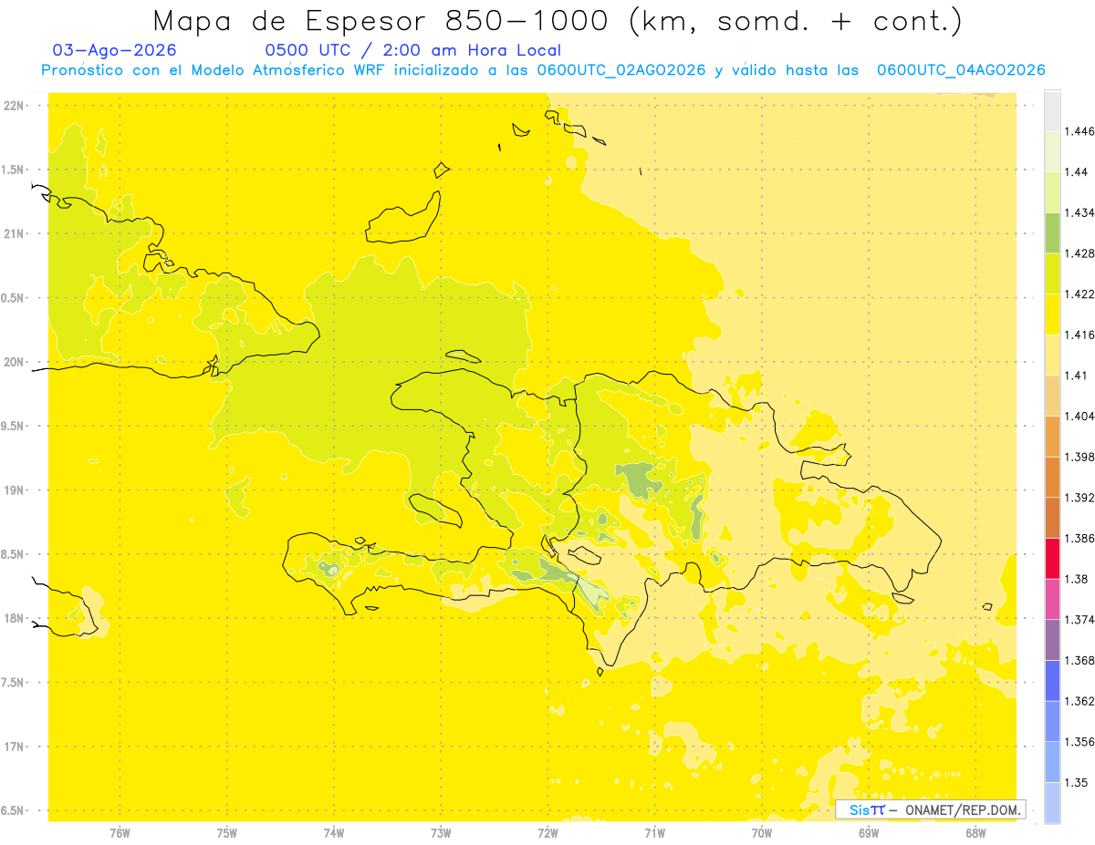Click the initialization time '0600UTC_02AGO2026'
The width and height of the screenshot is (1095, 845).
(621, 70)
